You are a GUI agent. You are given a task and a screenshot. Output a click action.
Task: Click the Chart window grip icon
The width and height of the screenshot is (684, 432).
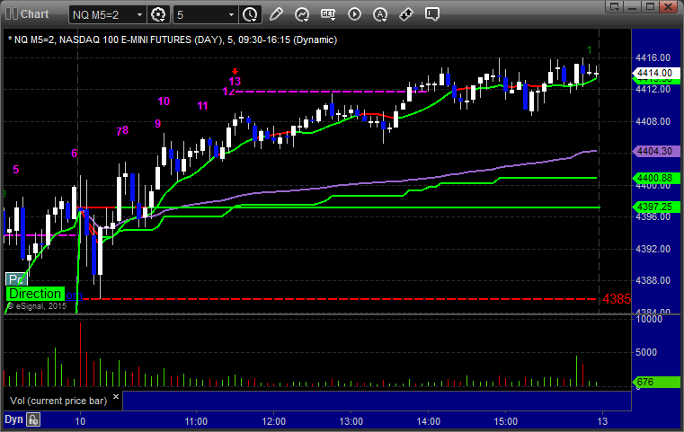pos(12,14)
